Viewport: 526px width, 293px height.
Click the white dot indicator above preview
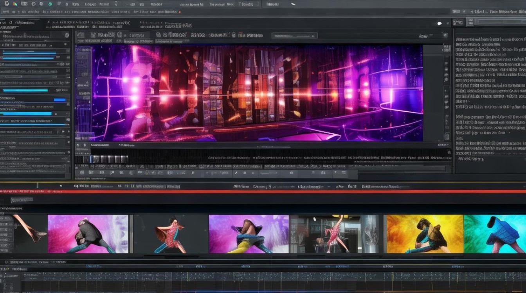(439, 23)
